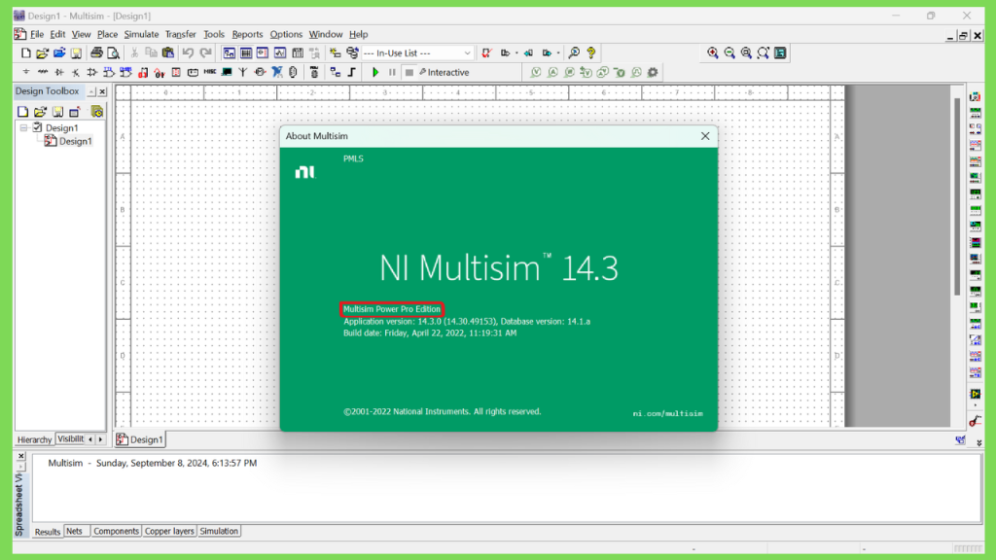Click the save icon in Design Toolbox
The height and width of the screenshot is (560, 996).
57,112
